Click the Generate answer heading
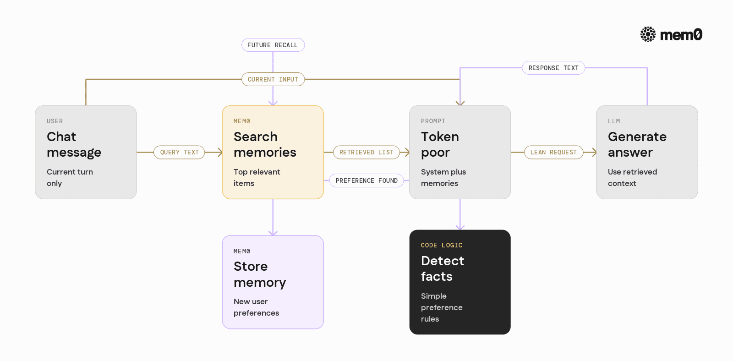733x361 pixels. tap(637, 144)
